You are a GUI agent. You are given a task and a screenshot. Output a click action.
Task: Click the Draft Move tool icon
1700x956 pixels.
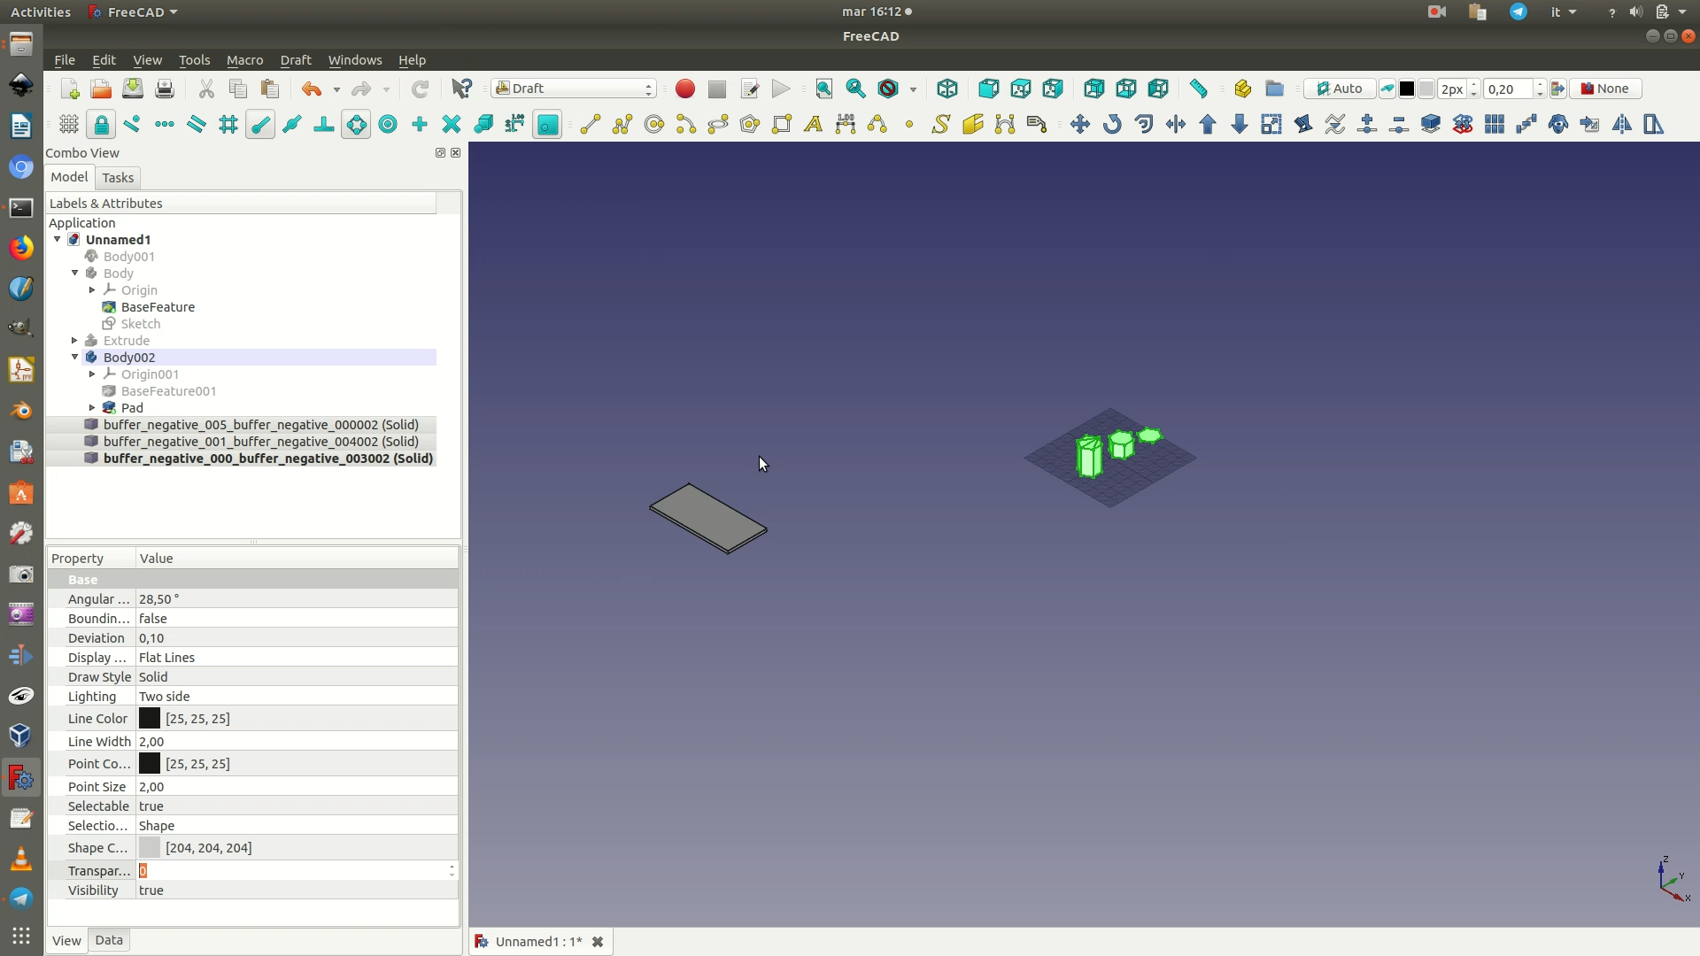[x=1079, y=124]
